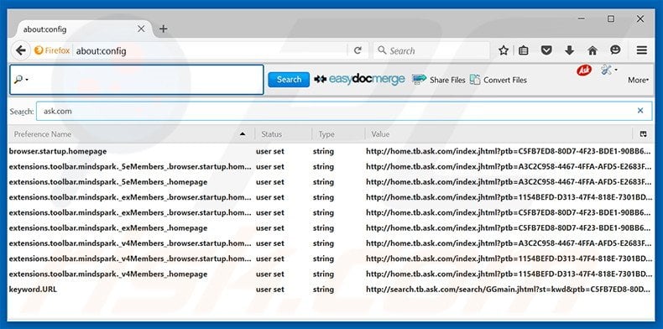Image resolution: width=663 pixels, height=329 pixels.
Task: Click the Share Files toolbar icon
Action: pos(419,80)
